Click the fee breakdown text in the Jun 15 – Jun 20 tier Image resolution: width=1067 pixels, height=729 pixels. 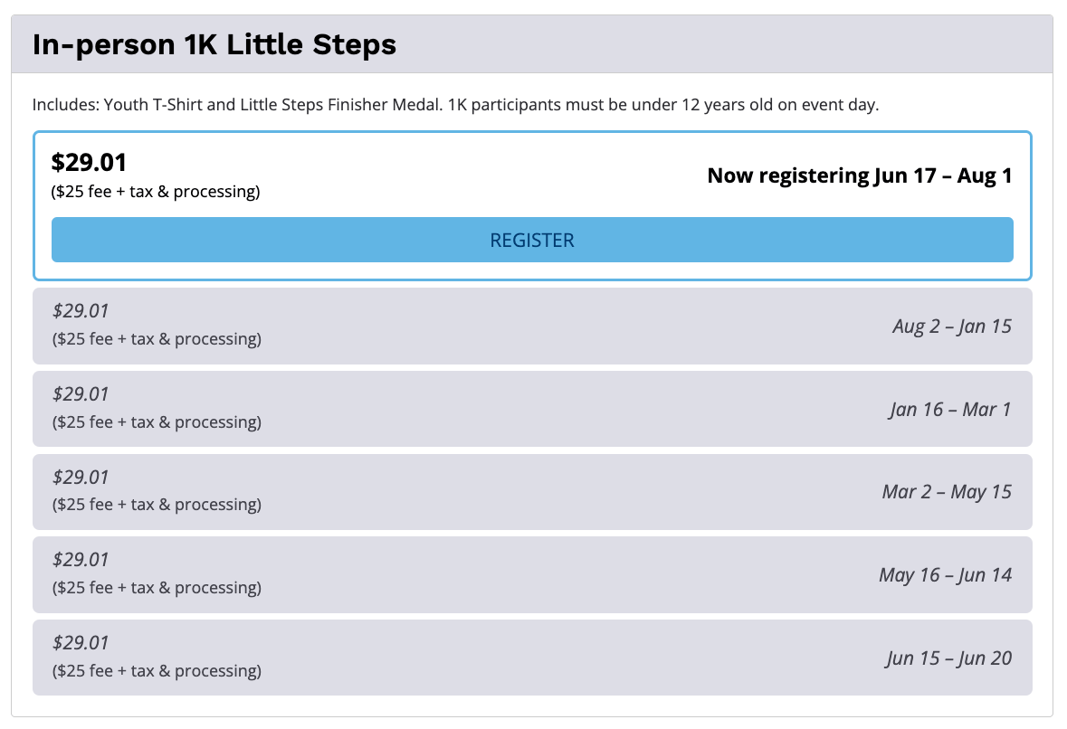pos(157,671)
